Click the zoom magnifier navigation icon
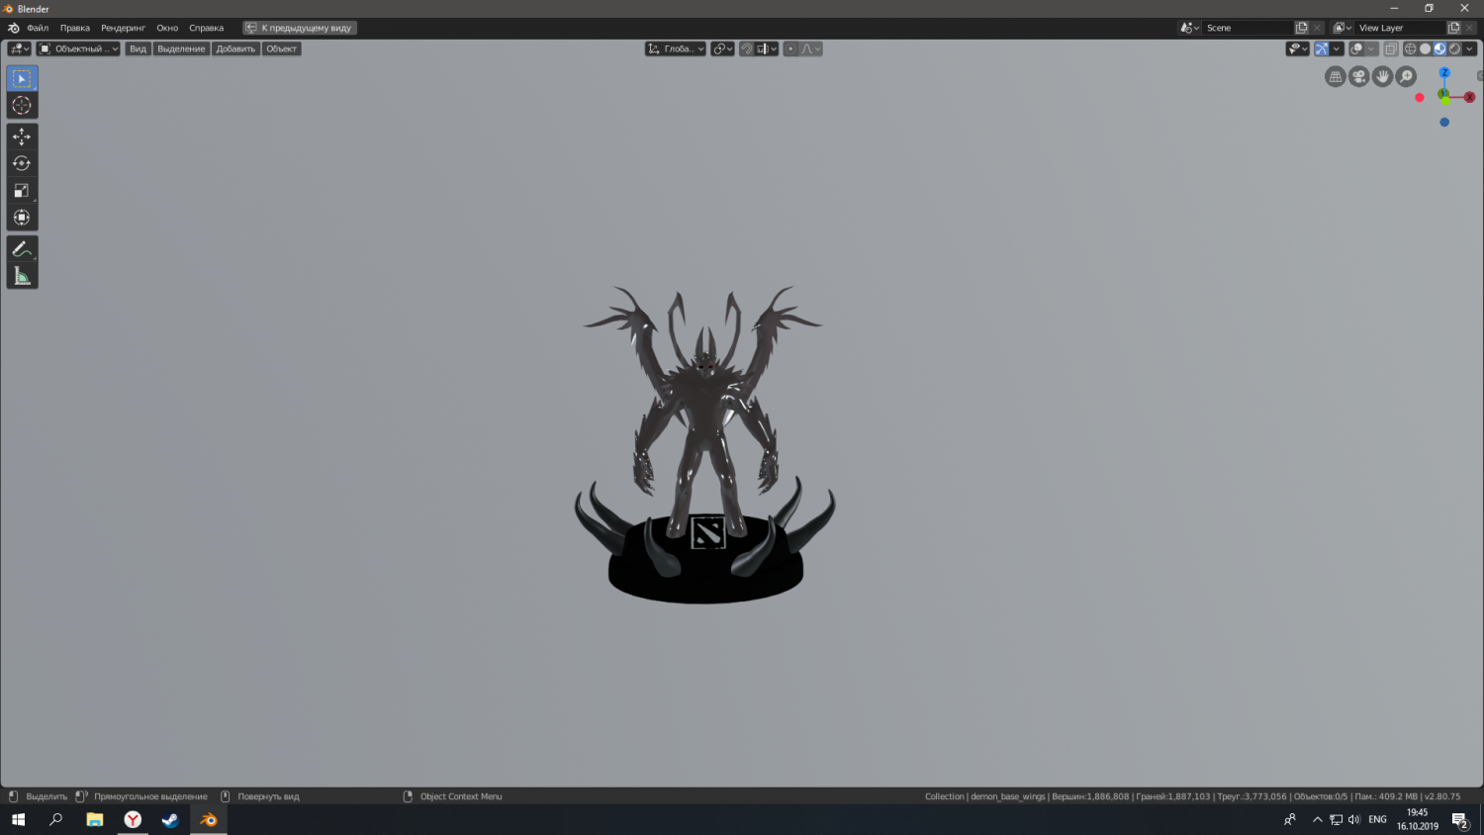 (1406, 77)
